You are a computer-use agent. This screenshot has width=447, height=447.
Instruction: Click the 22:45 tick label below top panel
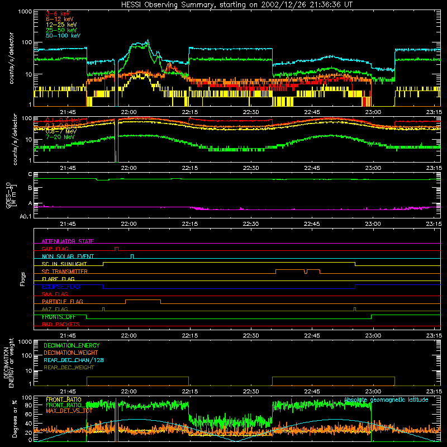pos(312,112)
